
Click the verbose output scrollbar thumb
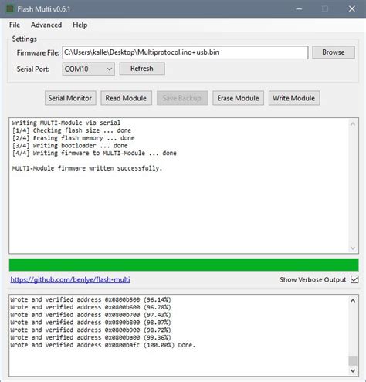coord(353,360)
